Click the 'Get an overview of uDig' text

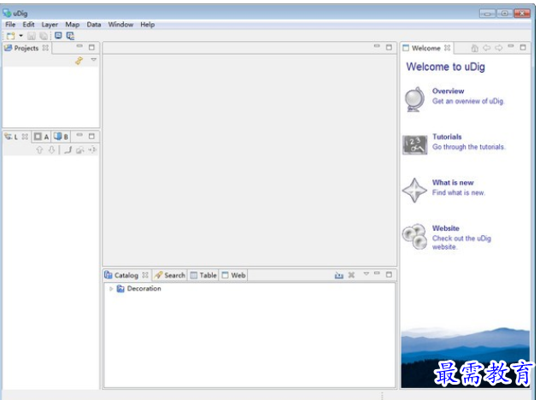(x=468, y=102)
